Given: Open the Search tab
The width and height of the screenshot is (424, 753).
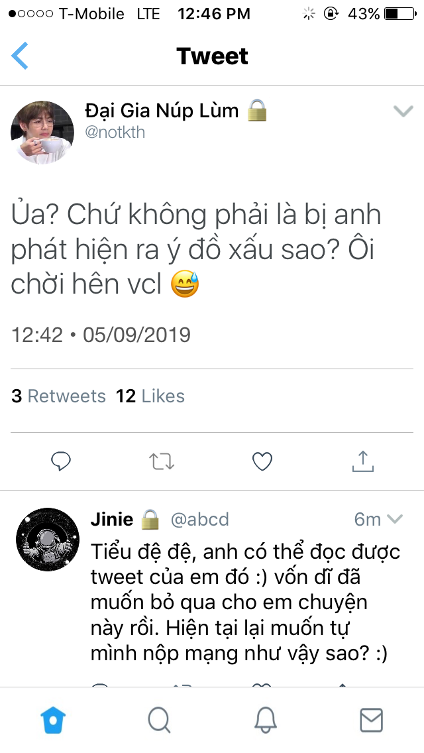Looking at the screenshot, I should coord(159,719).
